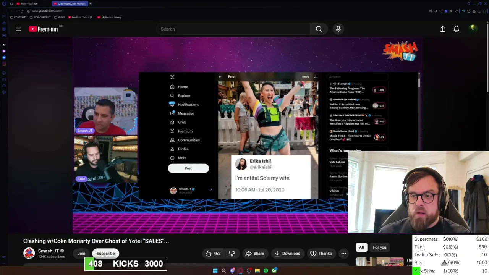Click the YouTube search magnifier button
Image resolution: width=489 pixels, height=275 pixels.
319,29
